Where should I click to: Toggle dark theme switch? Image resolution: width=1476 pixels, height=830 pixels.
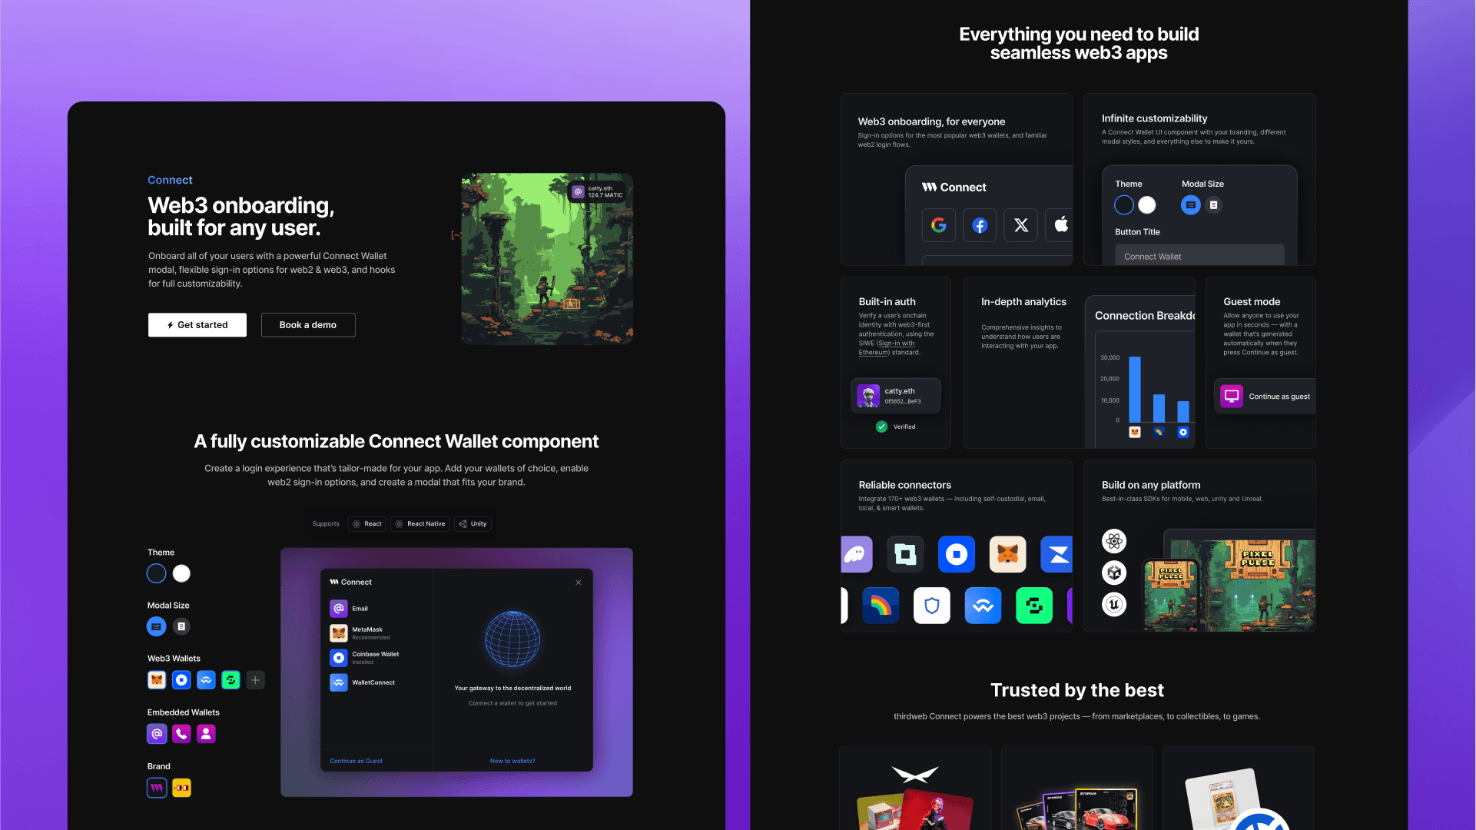[x=156, y=573]
